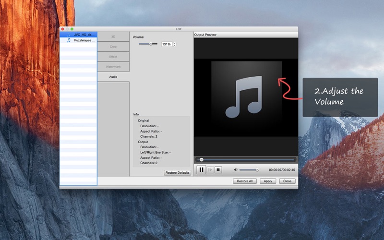Image resolution: width=384 pixels, height=240 pixels.
Task: Open the Crop tab
Action: pyautogui.click(x=113, y=47)
